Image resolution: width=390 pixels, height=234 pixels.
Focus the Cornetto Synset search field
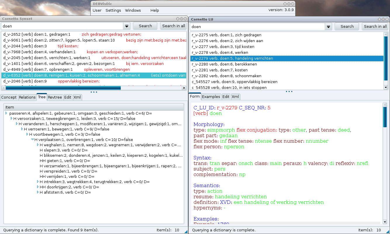(x=62, y=26)
